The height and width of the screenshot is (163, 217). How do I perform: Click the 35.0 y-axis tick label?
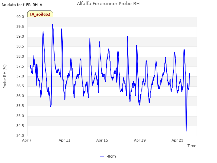click(x=20, y=116)
